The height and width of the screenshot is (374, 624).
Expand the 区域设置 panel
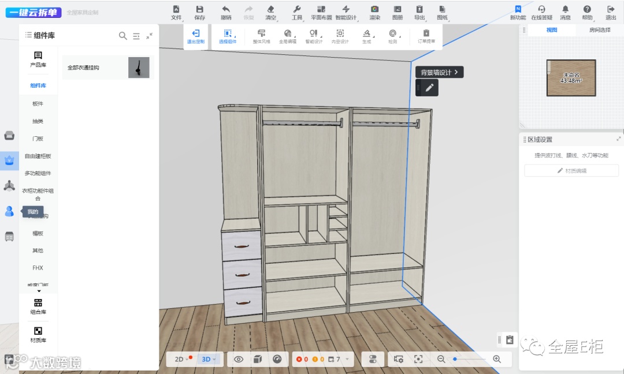(x=618, y=139)
